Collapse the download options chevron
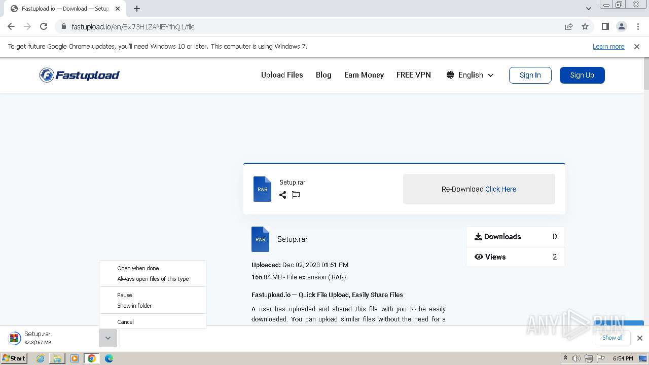This screenshot has height=365, width=649. (108, 338)
